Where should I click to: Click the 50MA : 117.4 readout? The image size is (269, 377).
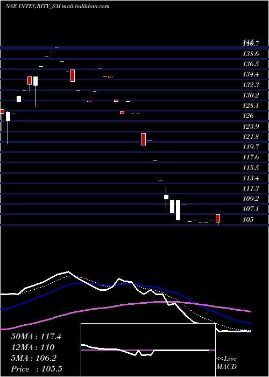point(36,337)
